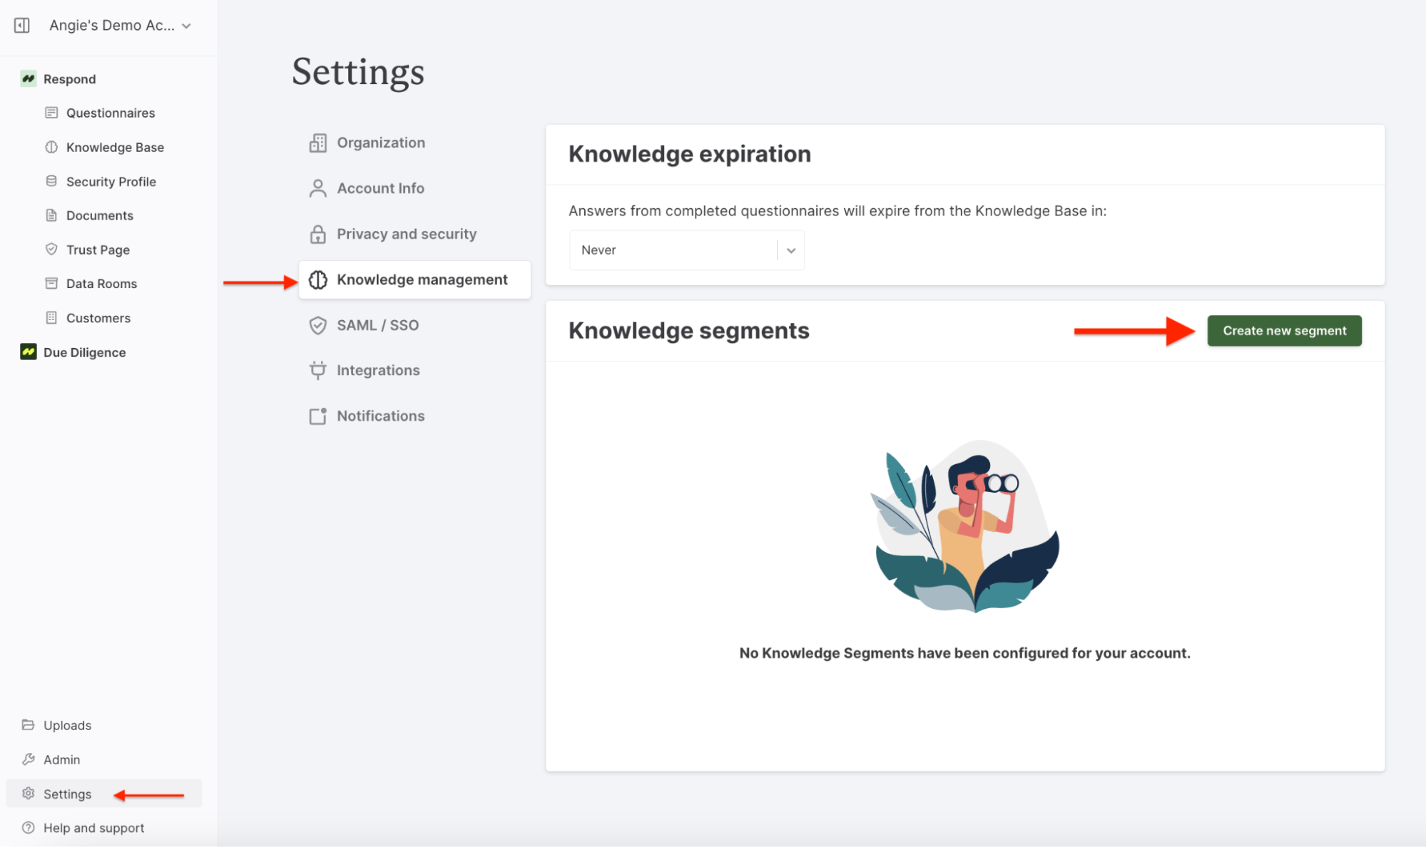The image size is (1426, 847).
Task: Click the Admin wrench icon
Action: coord(29,759)
